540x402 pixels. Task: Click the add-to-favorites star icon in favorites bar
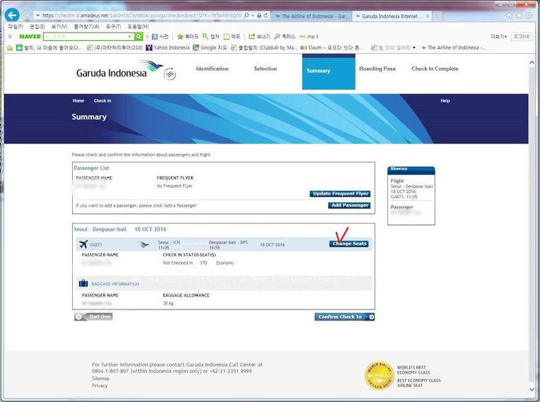[x=10, y=48]
